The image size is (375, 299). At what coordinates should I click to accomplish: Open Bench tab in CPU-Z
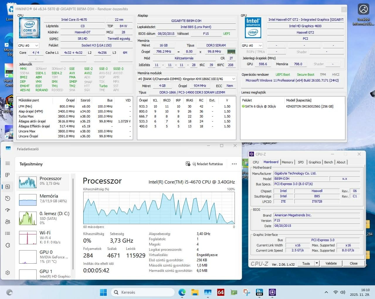coord(329,162)
